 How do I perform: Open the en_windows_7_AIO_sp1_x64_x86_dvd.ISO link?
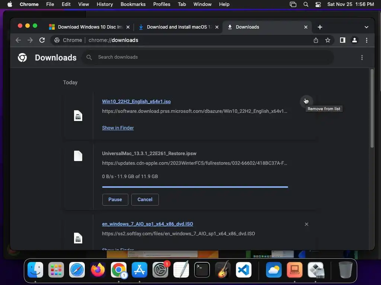[x=147, y=224]
